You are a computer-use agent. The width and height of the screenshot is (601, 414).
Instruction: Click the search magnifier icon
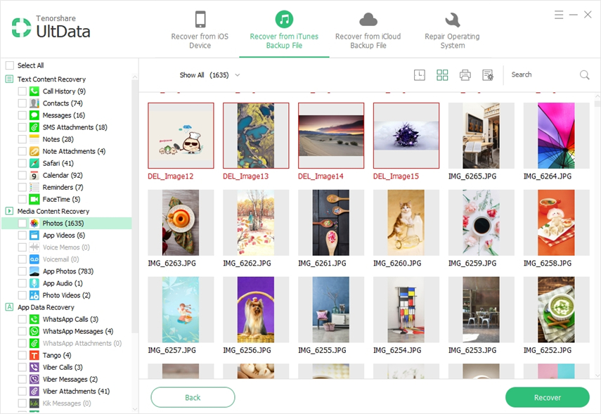[584, 75]
